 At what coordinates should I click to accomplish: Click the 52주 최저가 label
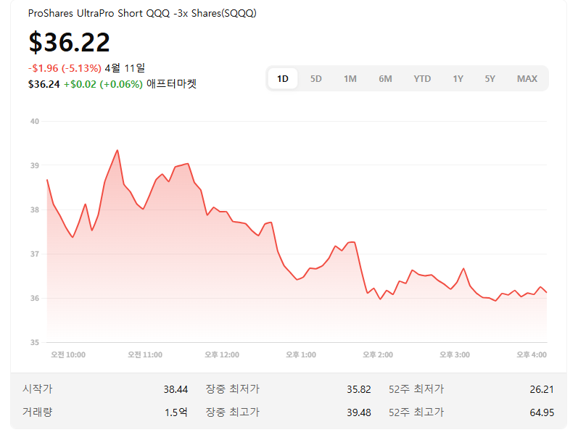416,389
